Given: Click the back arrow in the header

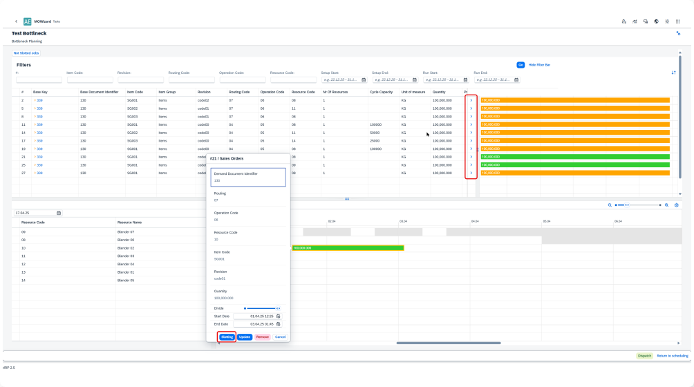Looking at the screenshot, I should coord(16,21).
